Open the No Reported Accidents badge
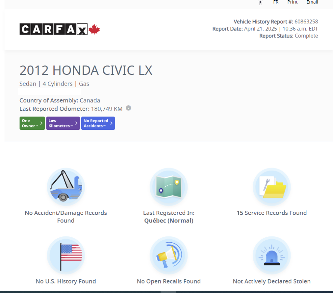Screen dimensions: 333x293 coord(98,123)
